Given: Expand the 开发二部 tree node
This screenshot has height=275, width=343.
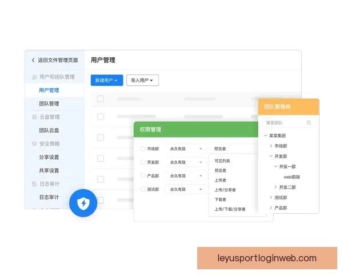Looking at the screenshot, I should [276, 187].
